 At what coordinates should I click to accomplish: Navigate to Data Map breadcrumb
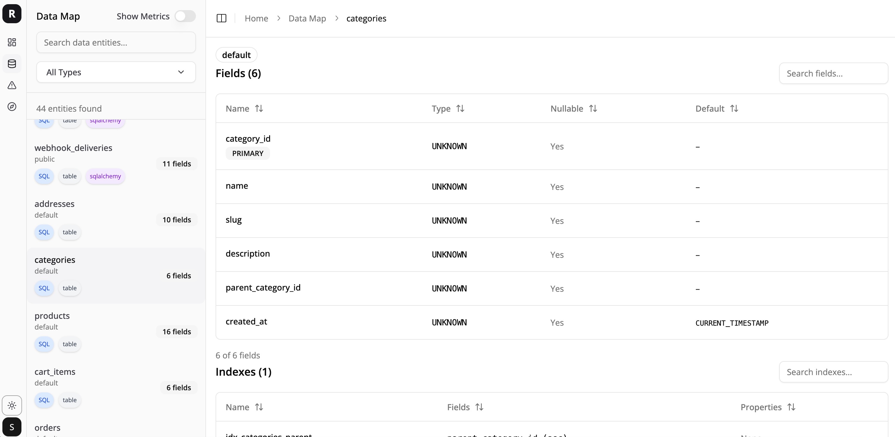pos(307,18)
